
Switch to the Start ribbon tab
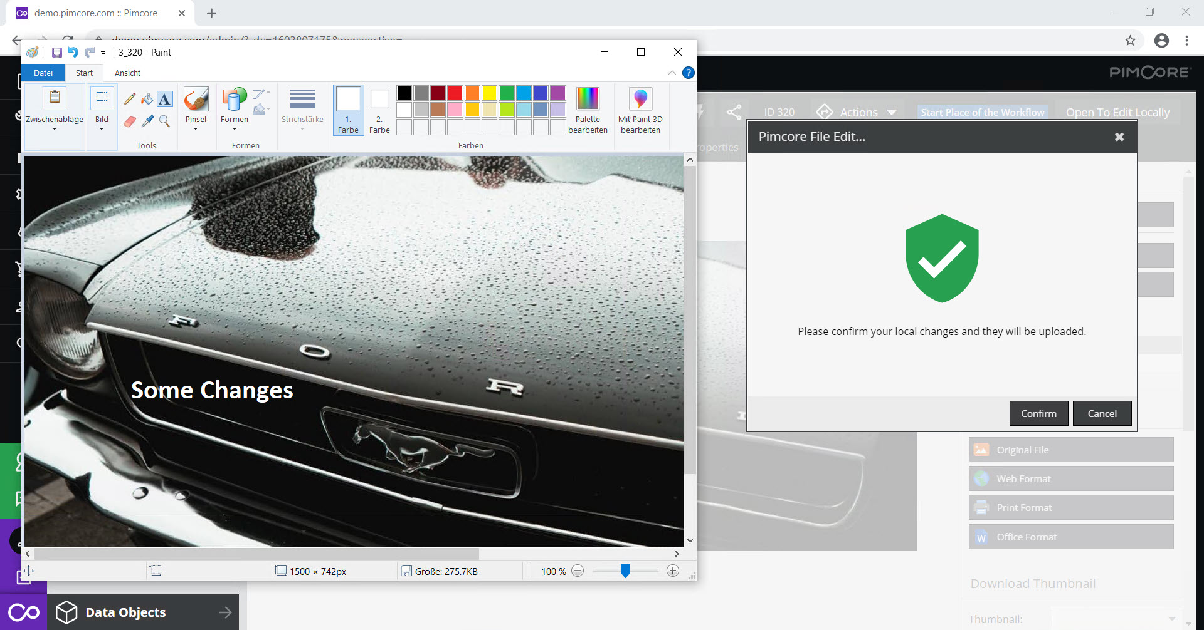coord(84,73)
